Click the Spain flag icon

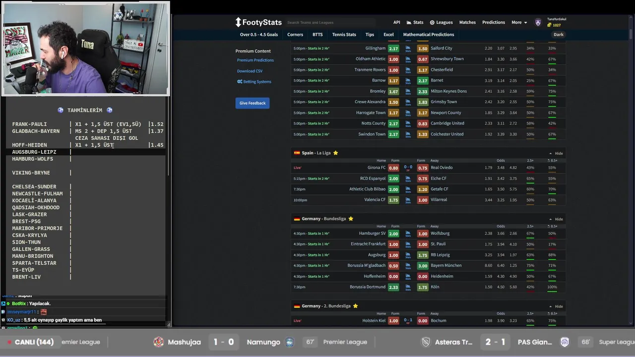tap(297, 153)
